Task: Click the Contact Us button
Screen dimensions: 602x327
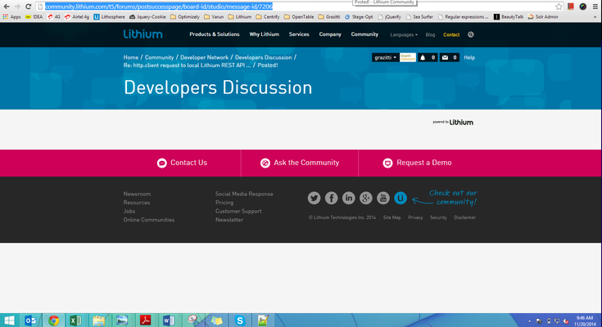Action: click(182, 163)
